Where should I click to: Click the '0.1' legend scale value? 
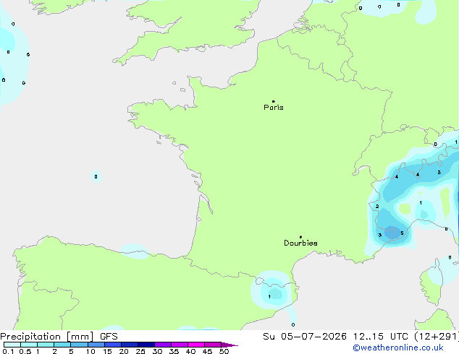8,351
